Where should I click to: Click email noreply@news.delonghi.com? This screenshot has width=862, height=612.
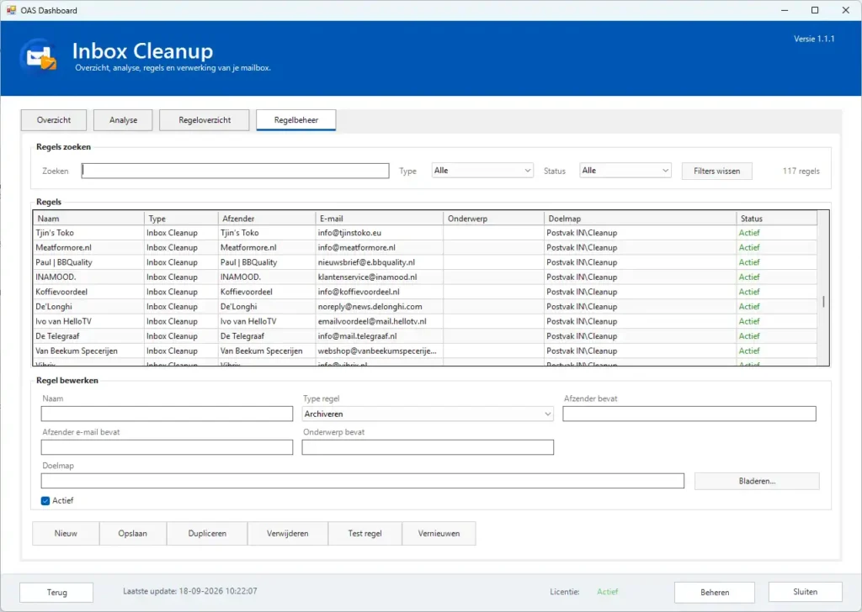tap(370, 307)
